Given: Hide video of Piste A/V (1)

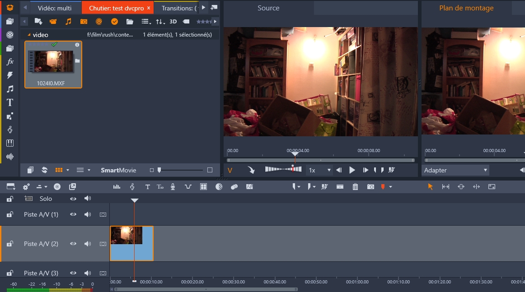Looking at the screenshot, I should (73, 214).
